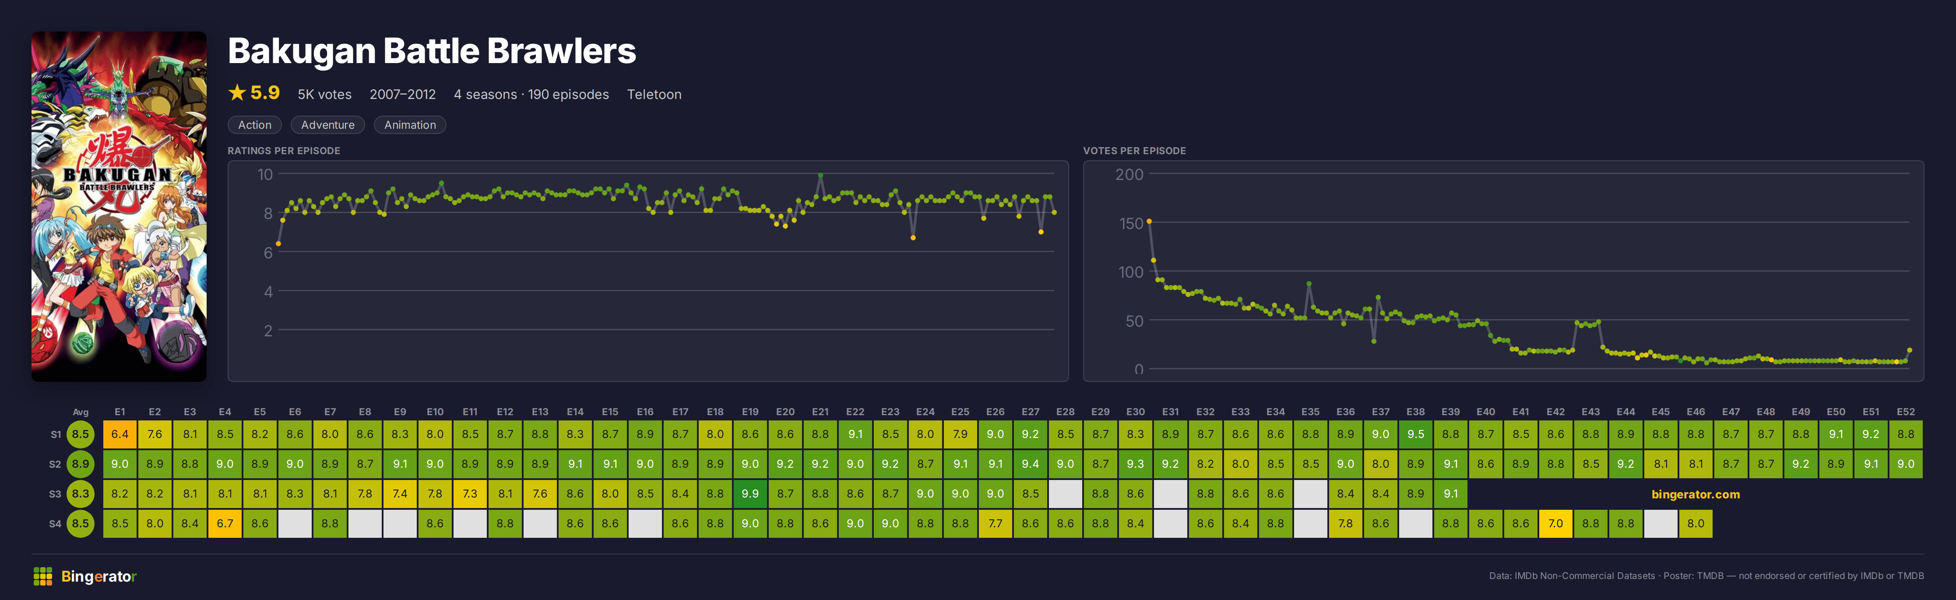Viewport: 1956px width, 600px height.
Task: Click the yellow star rating icon
Action: click(237, 93)
